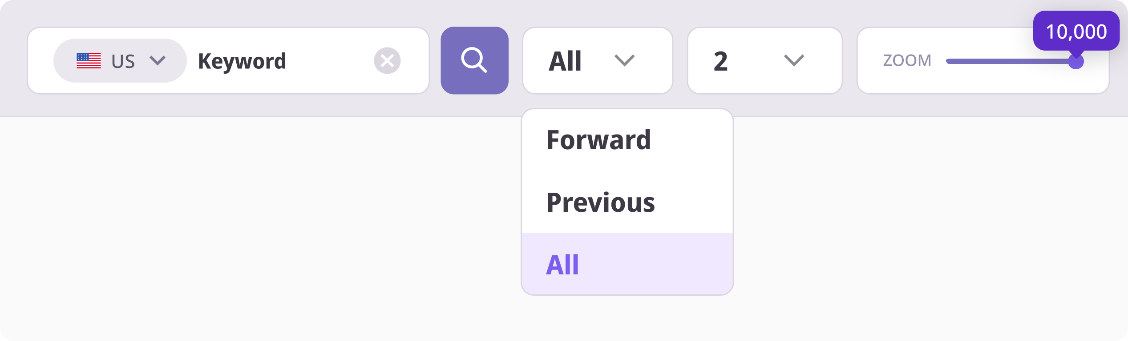Open the dropdown chevron beside the number 2
1128x341 pixels.
point(794,60)
